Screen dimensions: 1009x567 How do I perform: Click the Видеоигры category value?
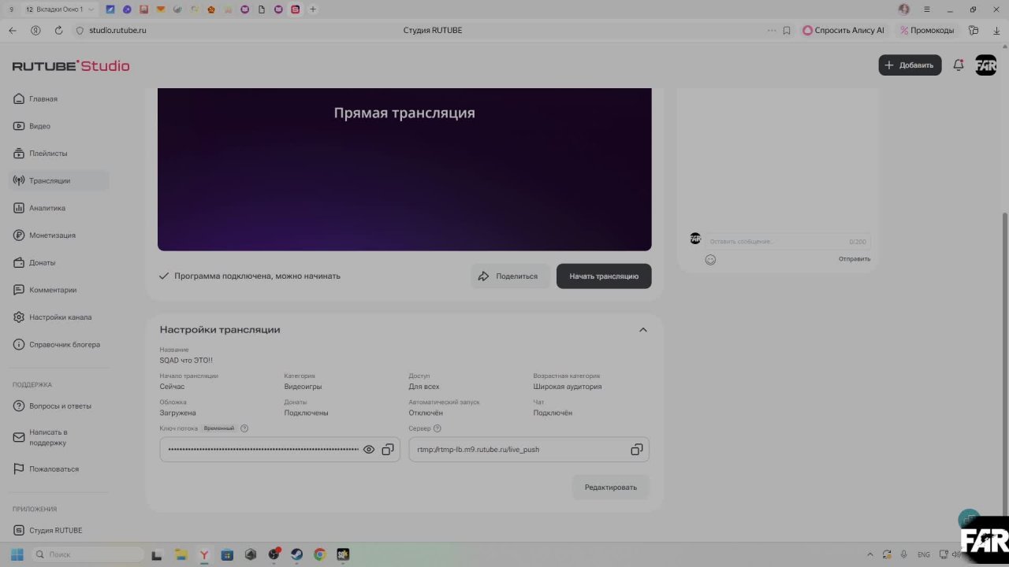click(x=303, y=387)
